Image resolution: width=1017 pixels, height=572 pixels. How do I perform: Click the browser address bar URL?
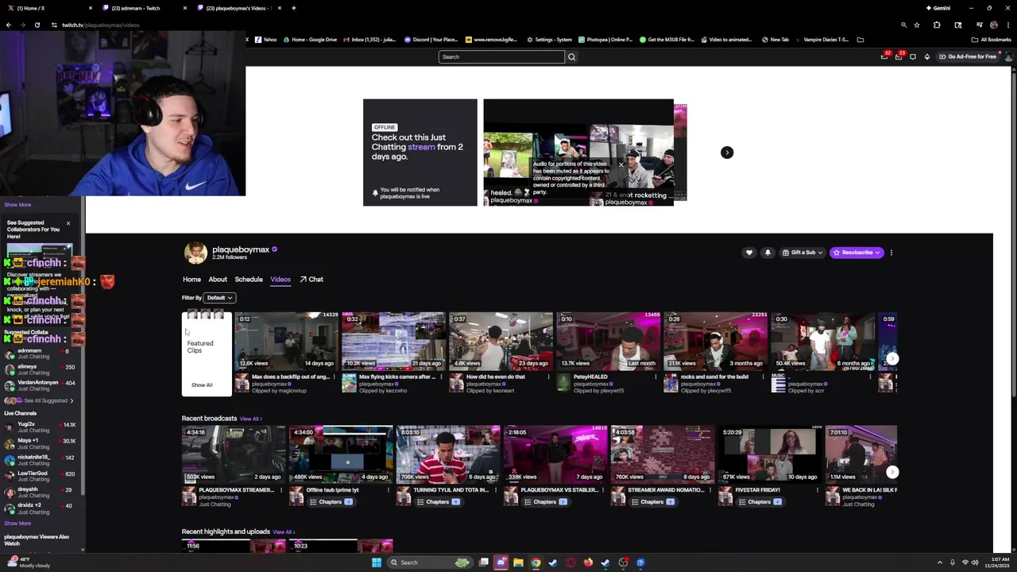(x=101, y=25)
